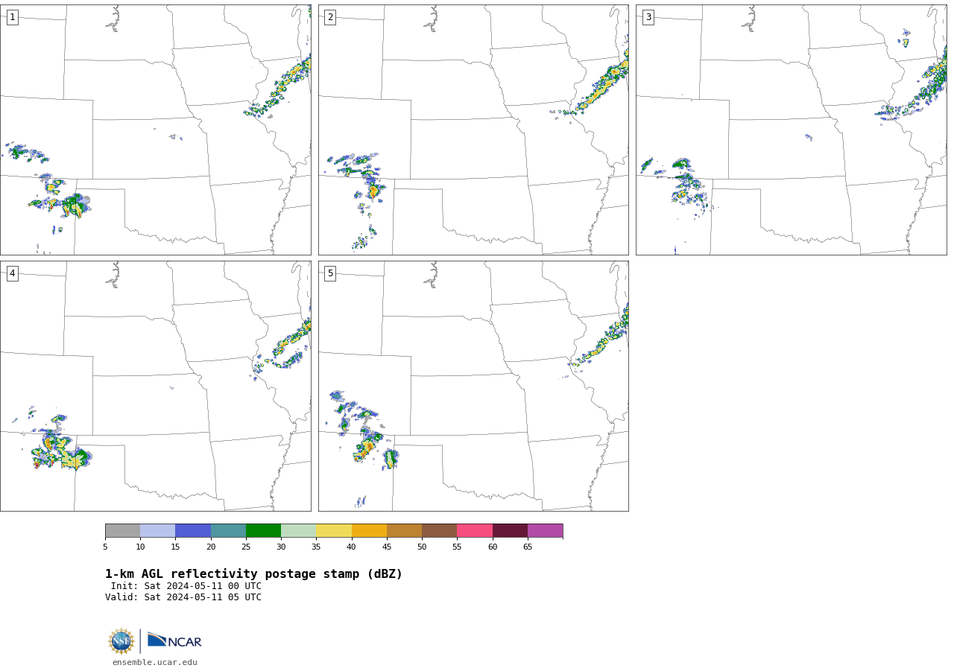Image resolution: width=954 pixels, height=671 pixels.
Task: Click the member label 2 box
Action: [x=330, y=17]
